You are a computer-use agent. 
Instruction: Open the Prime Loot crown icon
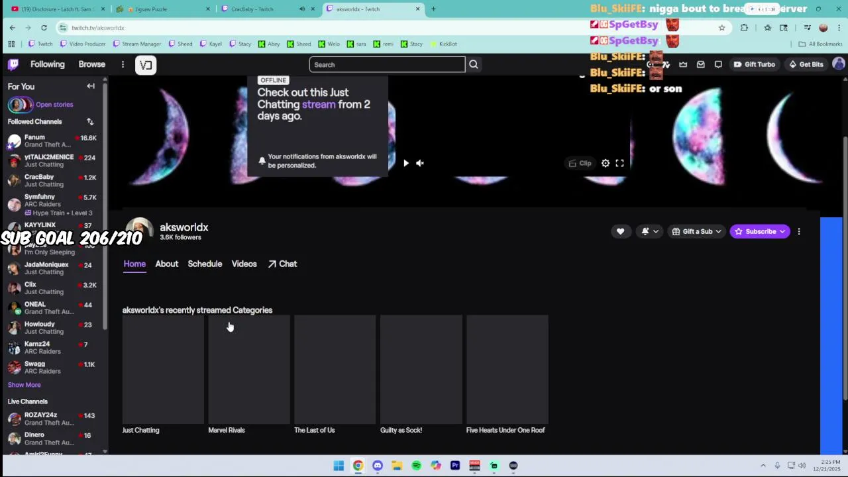click(683, 64)
